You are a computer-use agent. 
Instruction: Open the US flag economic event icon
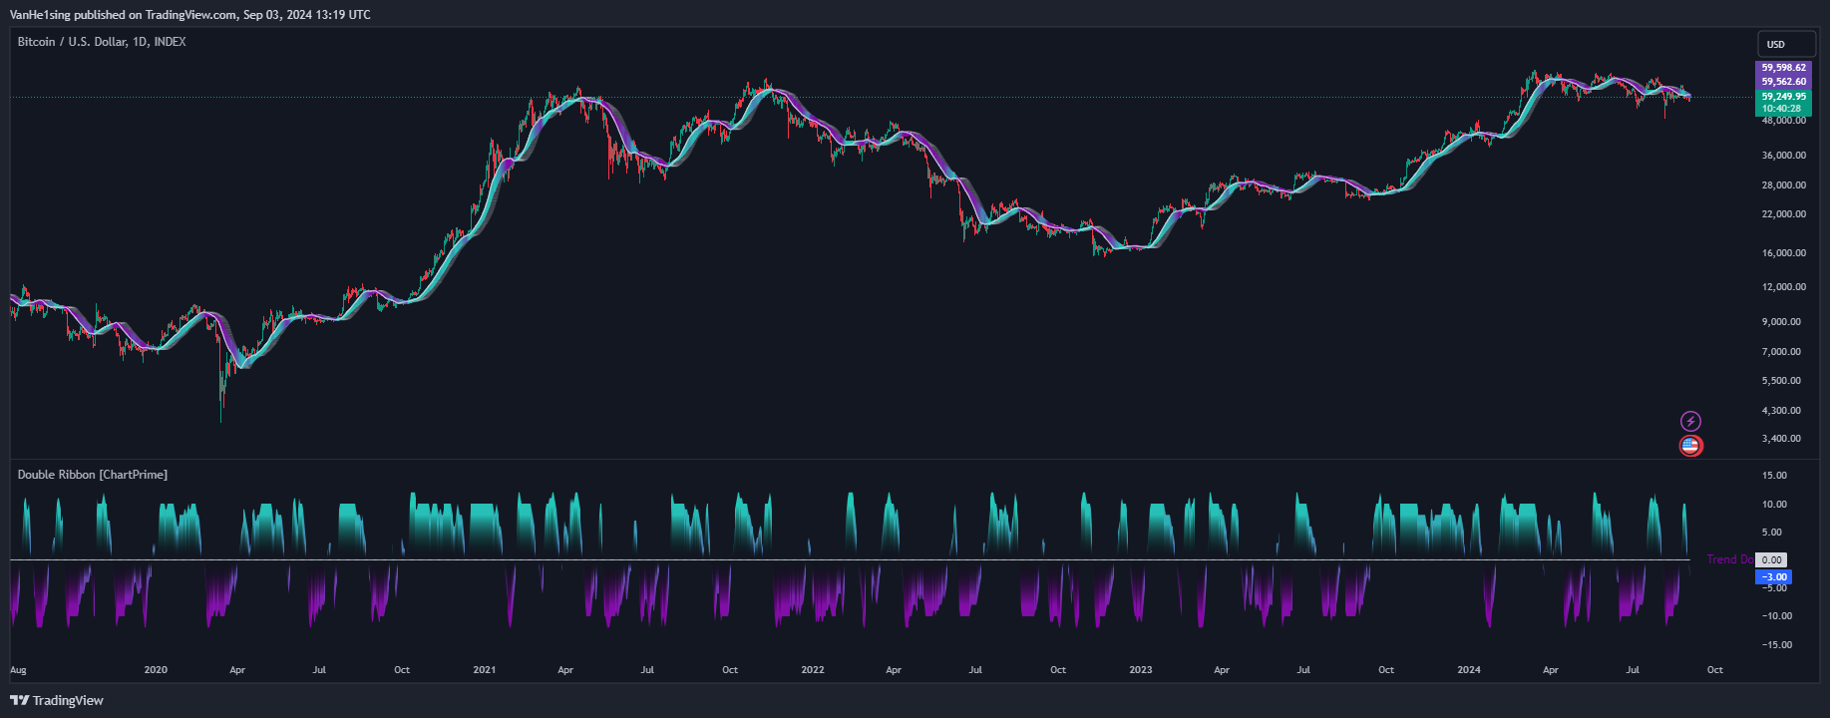click(x=1690, y=446)
